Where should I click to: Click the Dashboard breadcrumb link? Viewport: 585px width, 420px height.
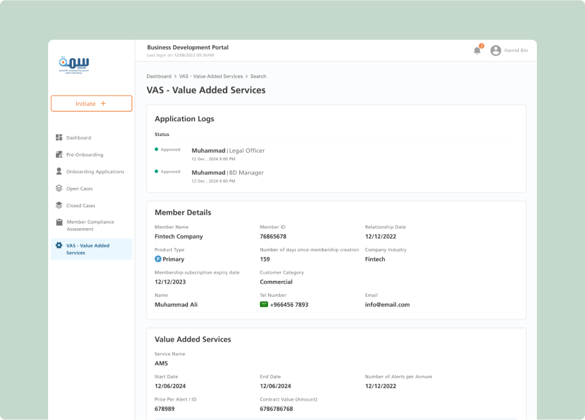pyautogui.click(x=158, y=76)
